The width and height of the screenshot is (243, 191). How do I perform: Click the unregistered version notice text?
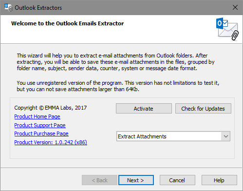[x=118, y=86]
